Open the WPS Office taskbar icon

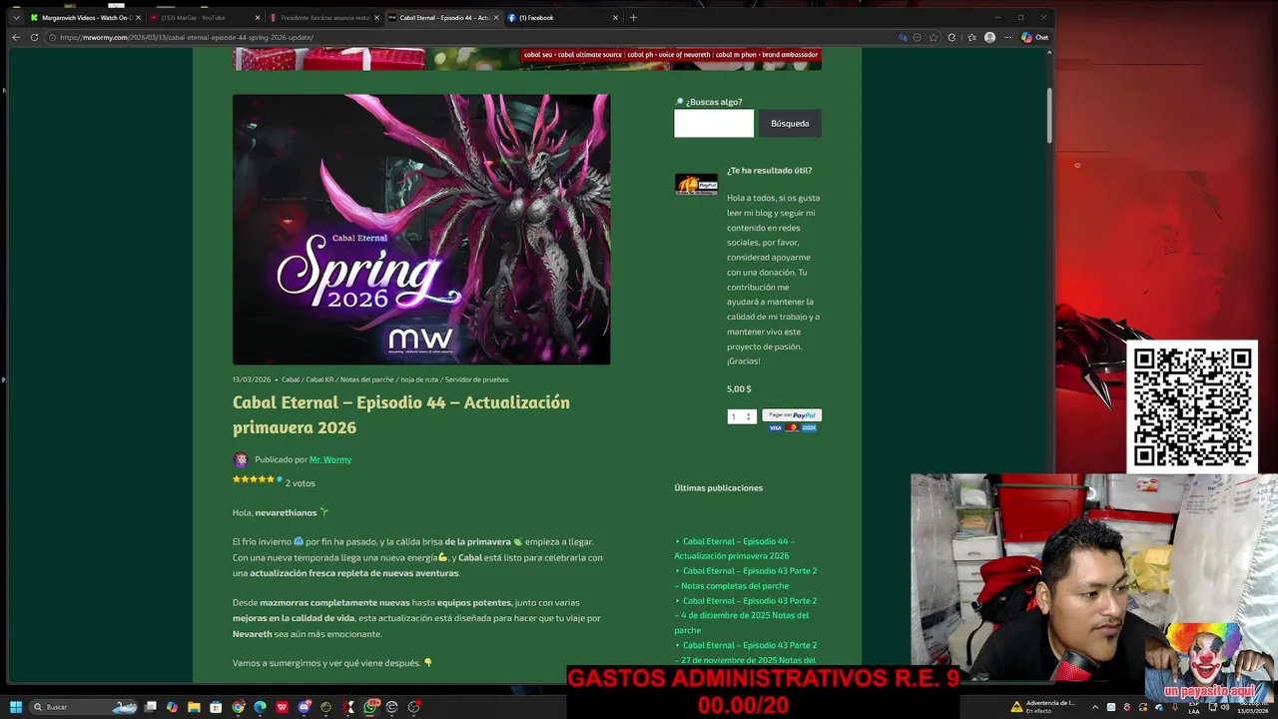pyautogui.click(x=282, y=707)
